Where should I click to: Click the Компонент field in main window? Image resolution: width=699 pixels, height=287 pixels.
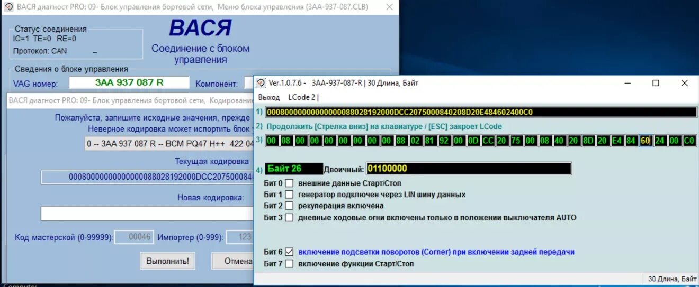pos(249,83)
